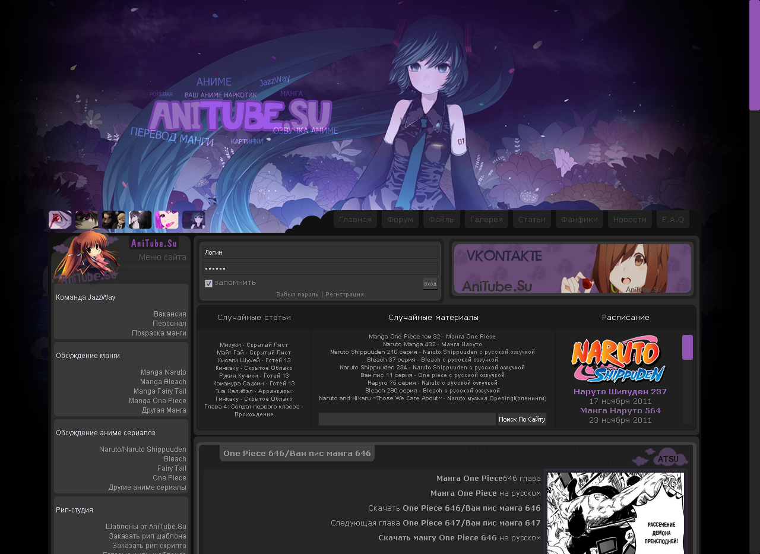Open the Покраска манги sidebar link
Viewport: 760px width, 554px height.
(159, 333)
